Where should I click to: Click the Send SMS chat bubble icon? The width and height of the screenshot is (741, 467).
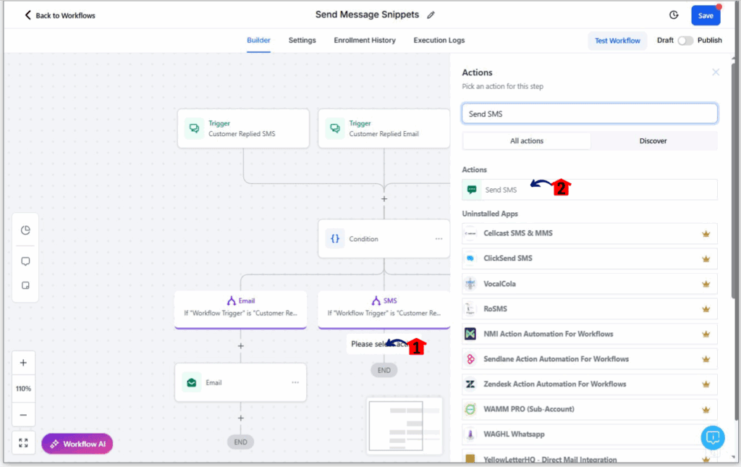click(x=472, y=190)
